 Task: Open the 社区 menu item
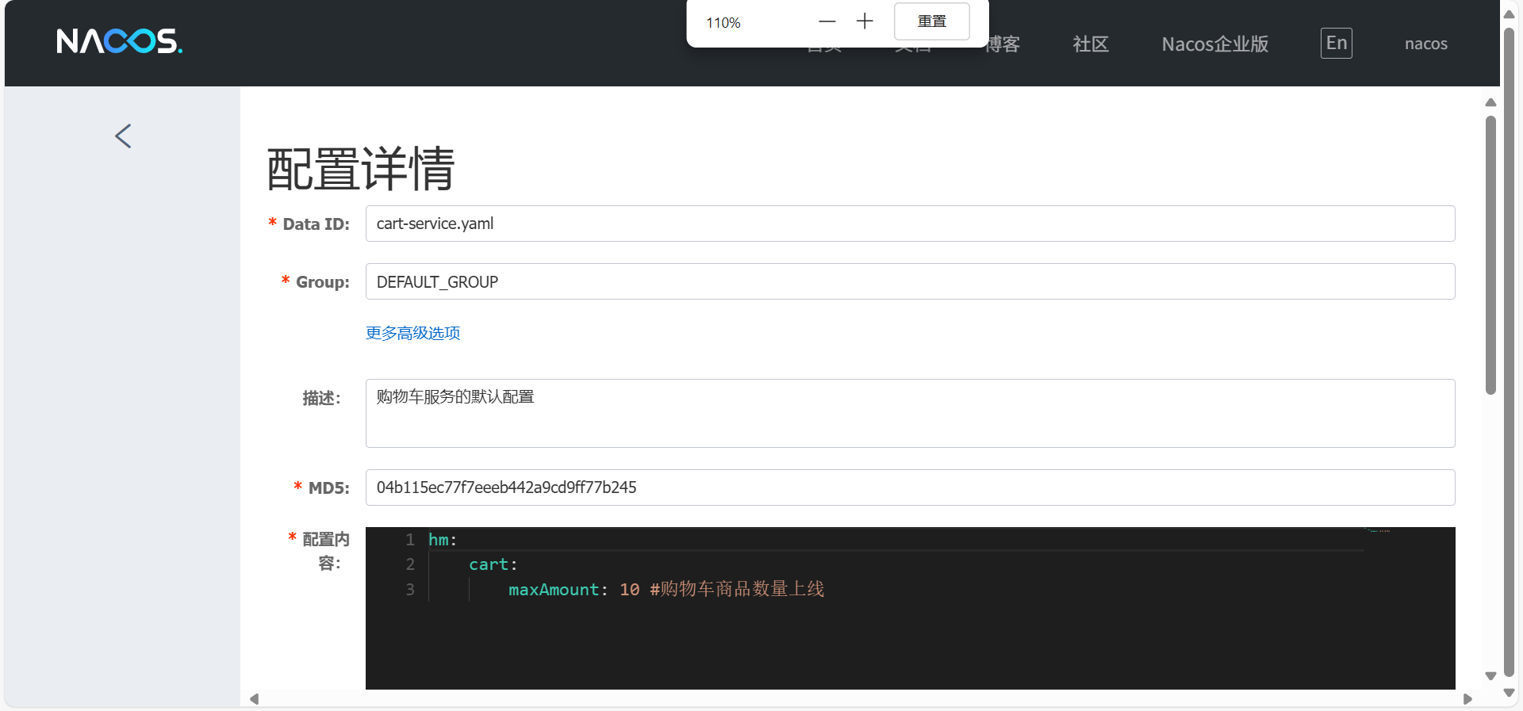tap(1091, 44)
